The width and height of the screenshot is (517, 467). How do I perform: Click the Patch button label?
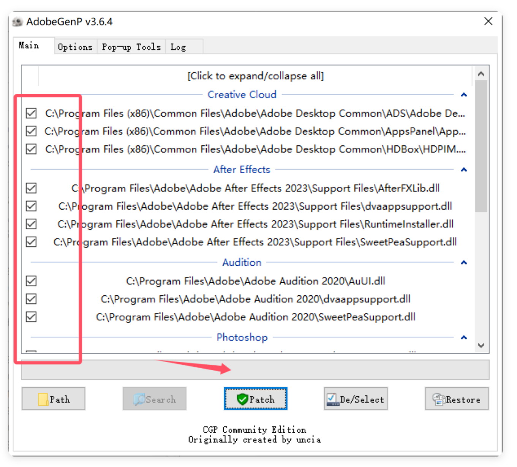262,399
